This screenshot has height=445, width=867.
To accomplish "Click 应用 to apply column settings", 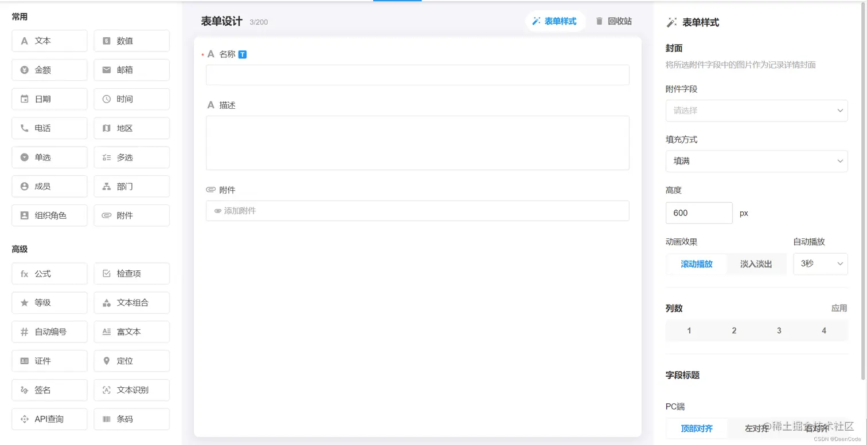I will pos(839,308).
